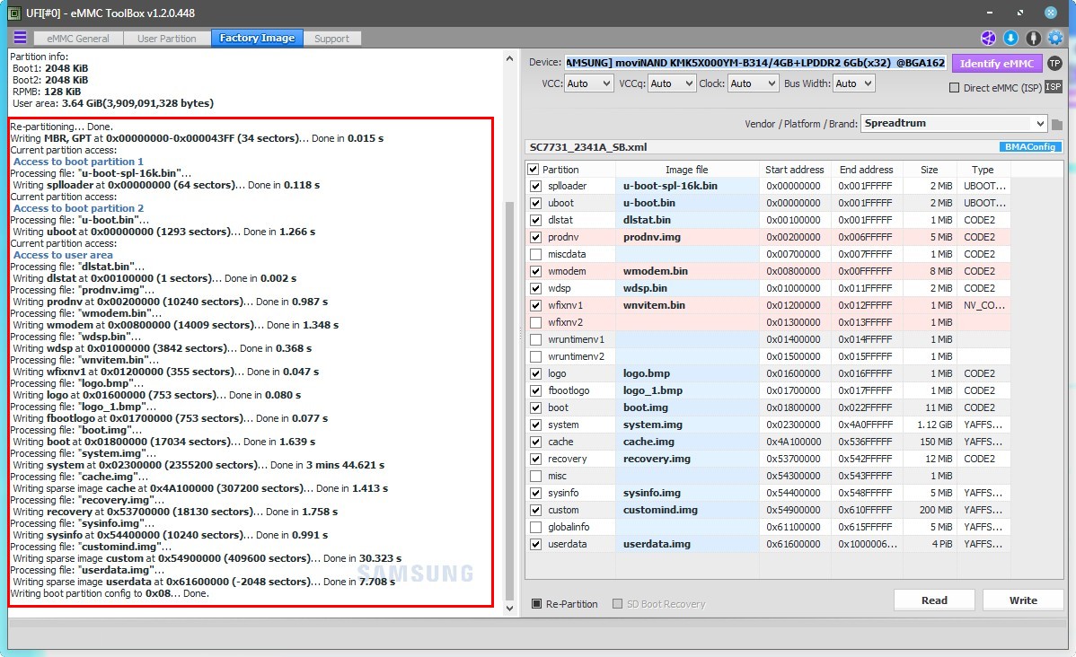
Task: Click the BMAConfig badge
Action: click(x=1030, y=147)
